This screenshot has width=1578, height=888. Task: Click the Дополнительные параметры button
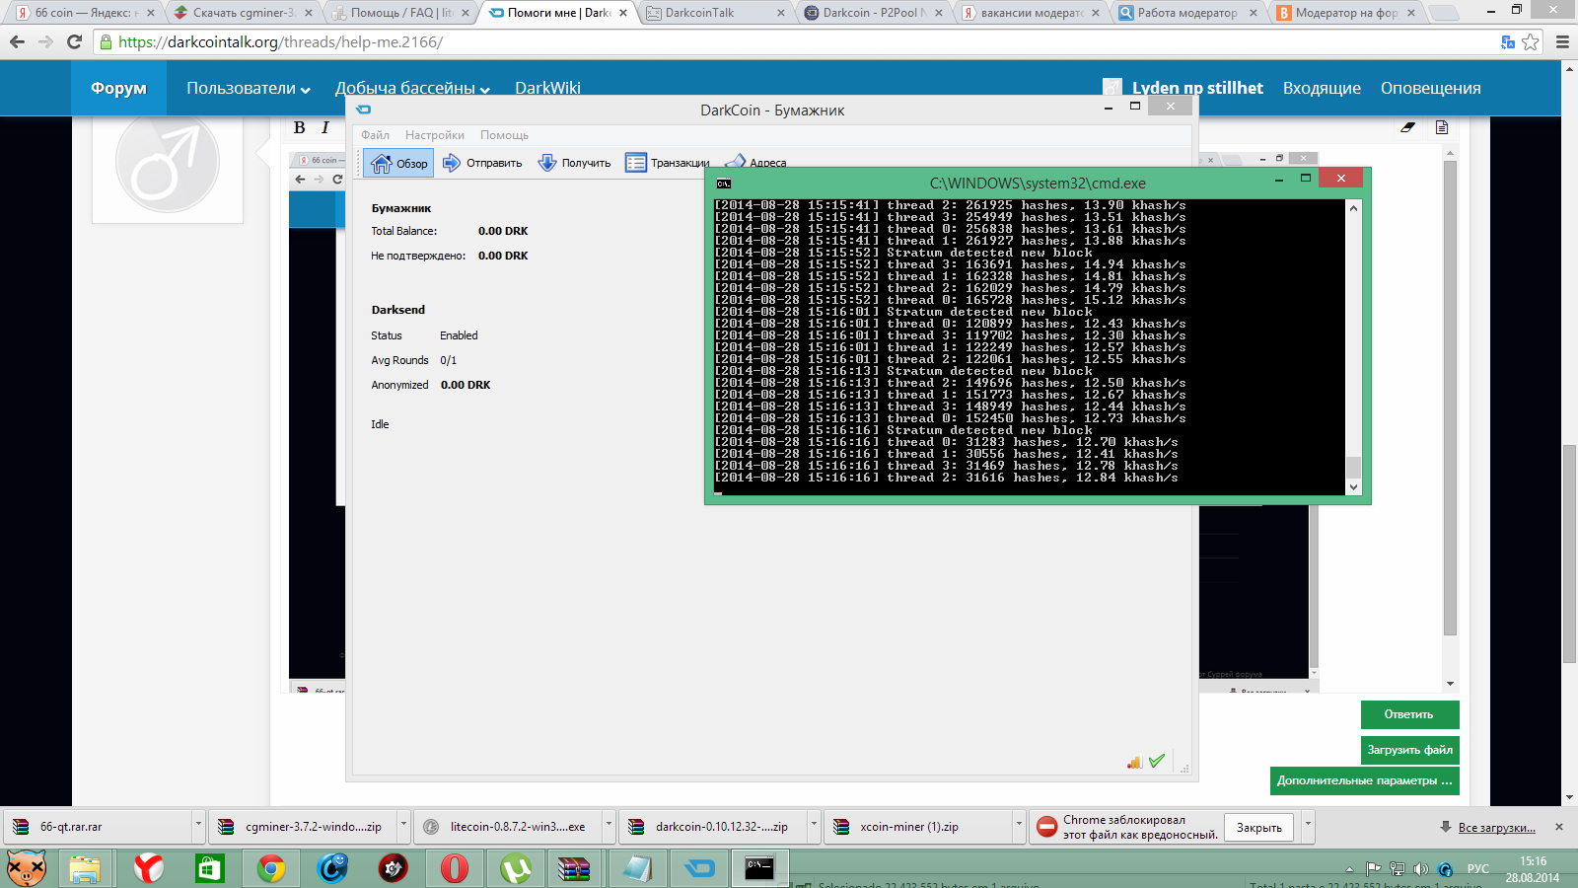1364,780
